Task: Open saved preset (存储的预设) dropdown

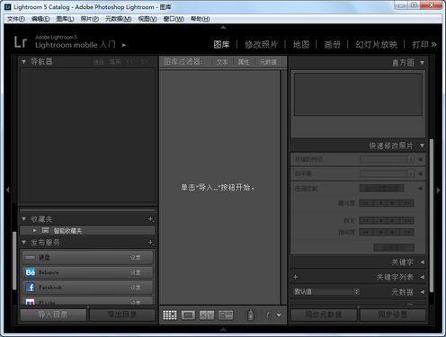Action: pyautogui.click(x=388, y=159)
